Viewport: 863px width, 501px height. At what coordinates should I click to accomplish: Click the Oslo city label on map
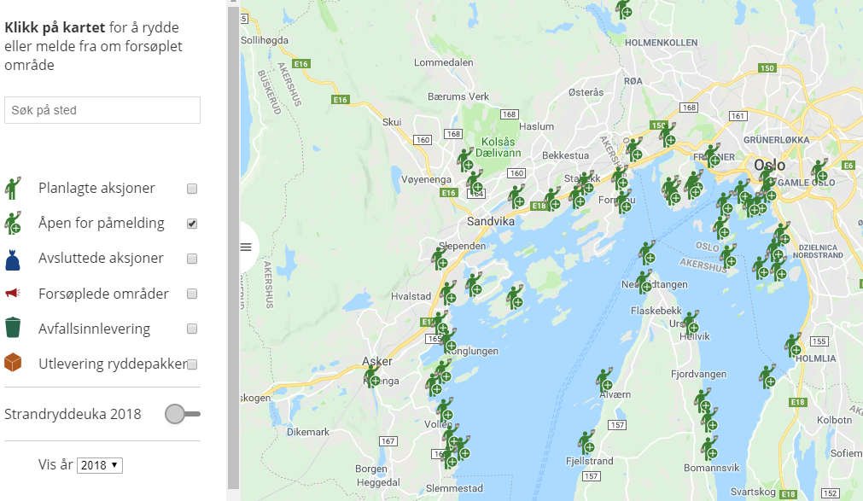pyautogui.click(x=769, y=165)
